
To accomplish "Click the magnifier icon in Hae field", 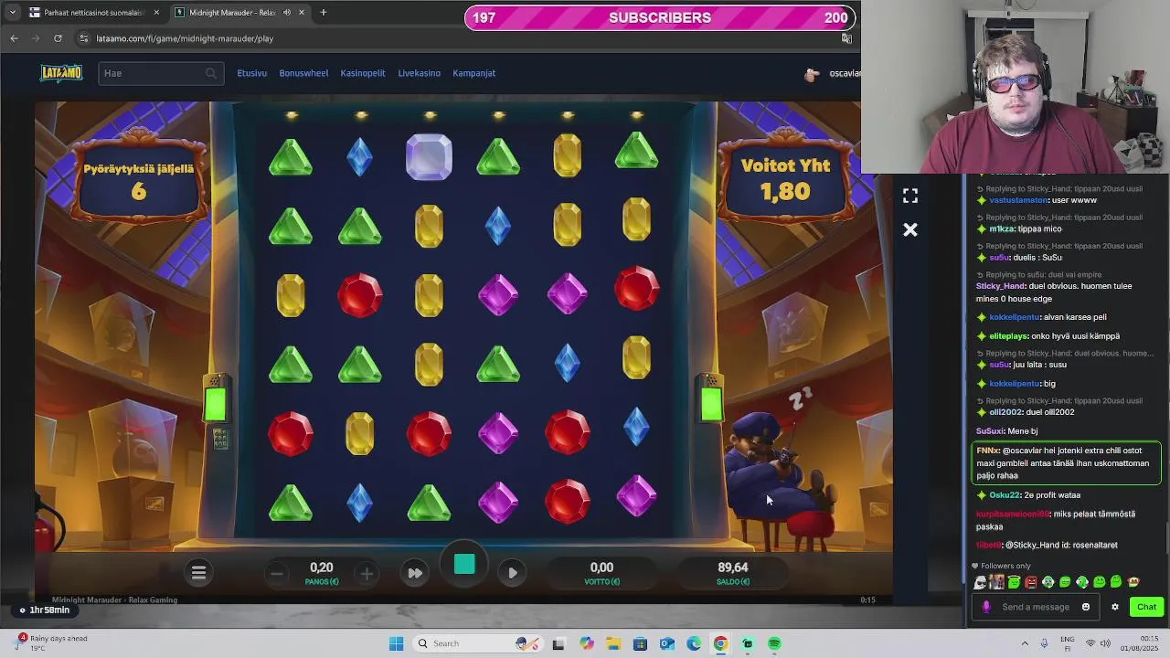I will click(211, 73).
